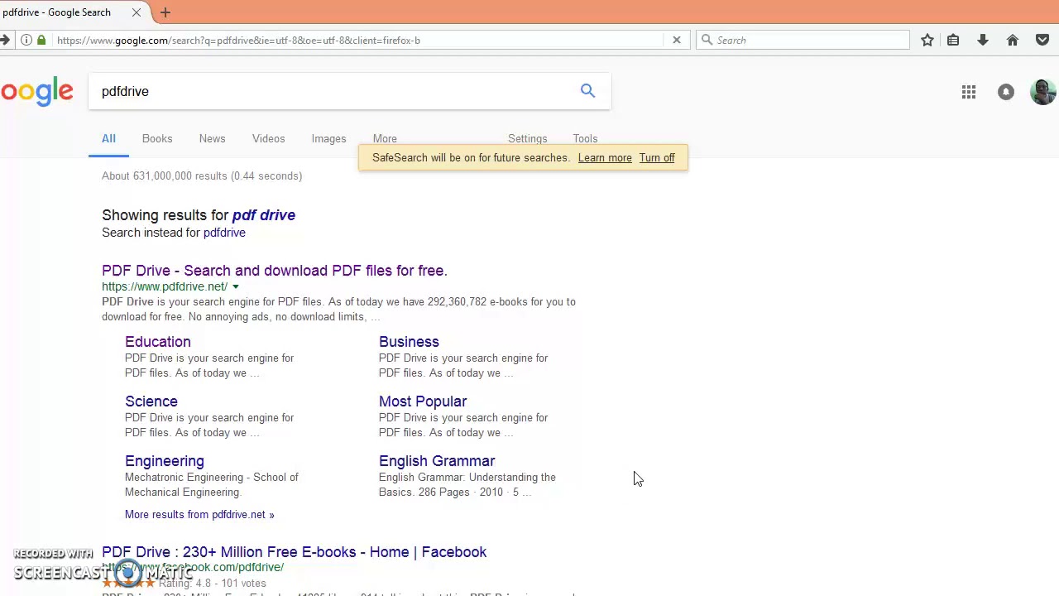Open the PDF Drive Facebook result

[294, 552]
